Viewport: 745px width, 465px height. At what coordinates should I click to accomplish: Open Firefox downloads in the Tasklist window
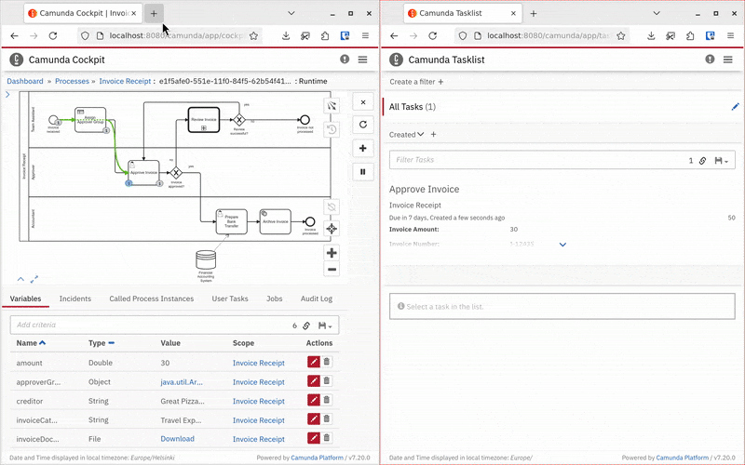point(651,35)
